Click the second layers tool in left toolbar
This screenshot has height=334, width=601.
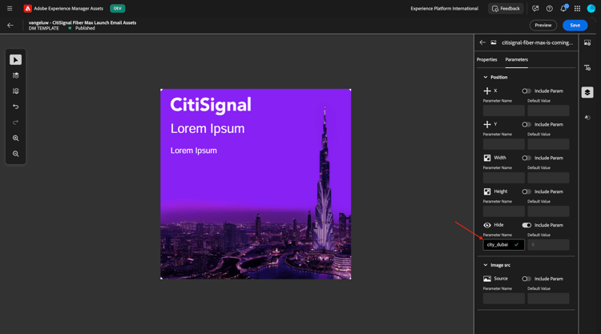16,75
